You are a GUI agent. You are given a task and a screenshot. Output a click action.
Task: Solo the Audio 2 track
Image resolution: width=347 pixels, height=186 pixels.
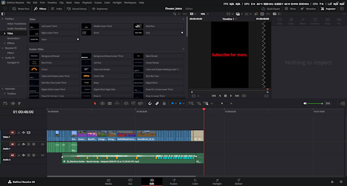tap(29, 155)
